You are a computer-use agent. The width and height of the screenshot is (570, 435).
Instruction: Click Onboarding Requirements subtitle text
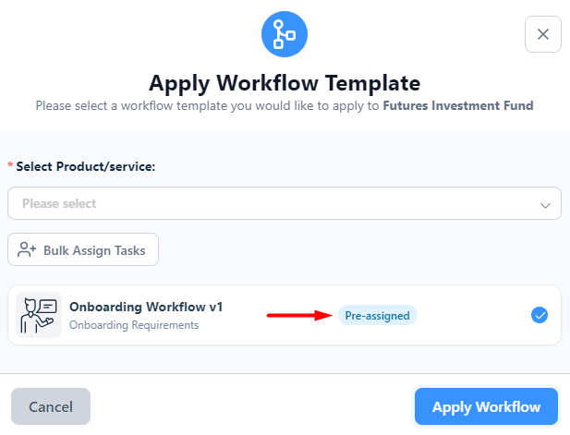coord(134,325)
